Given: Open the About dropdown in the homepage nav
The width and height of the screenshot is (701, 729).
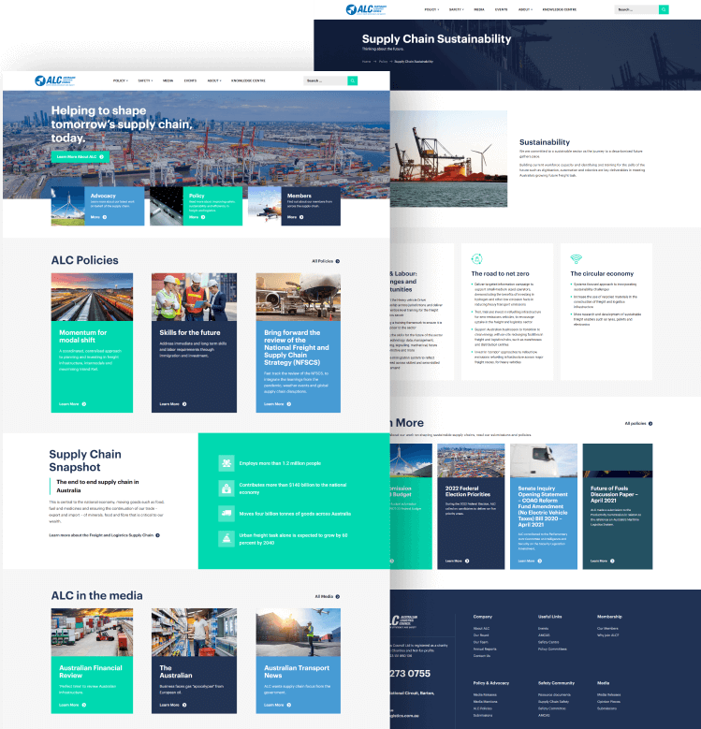Looking at the screenshot, I should click(213, 80).
